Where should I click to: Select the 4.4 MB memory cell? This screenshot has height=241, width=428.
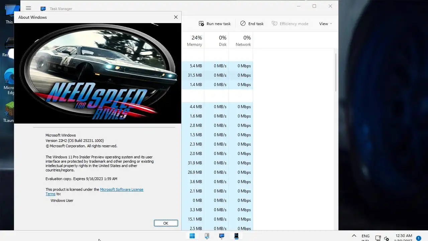point(193,107)
